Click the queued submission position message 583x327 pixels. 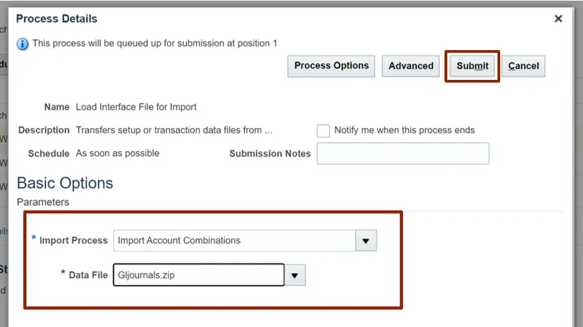click(x=155, y=43)
